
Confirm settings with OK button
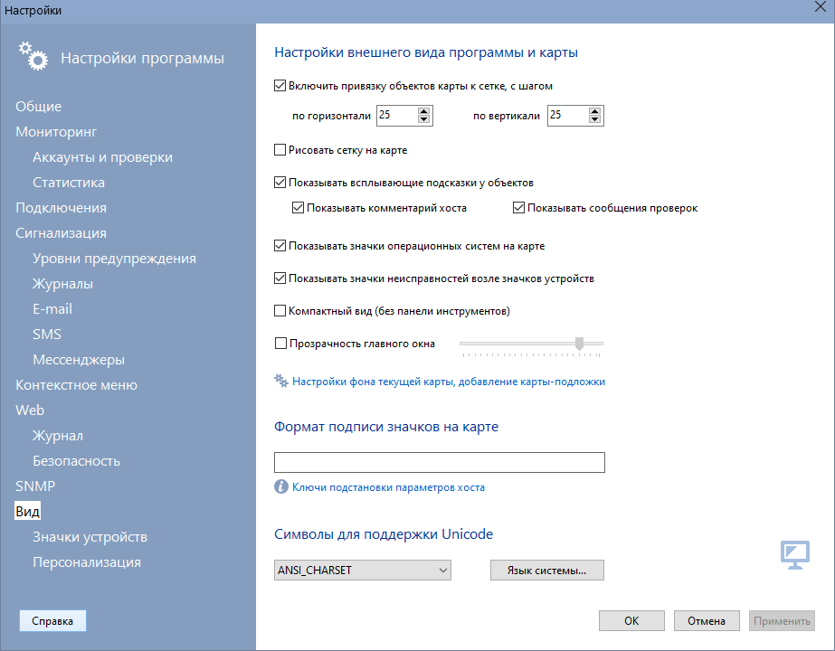click(x=631, y=620)
